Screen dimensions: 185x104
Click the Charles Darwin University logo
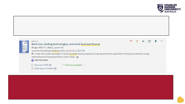tap(169, 8)
